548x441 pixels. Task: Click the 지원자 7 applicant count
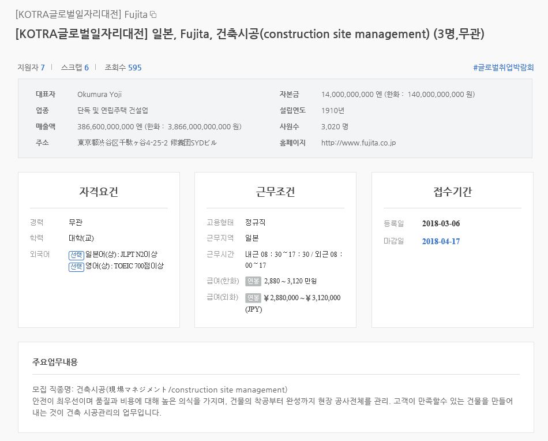tap(31, 68)
